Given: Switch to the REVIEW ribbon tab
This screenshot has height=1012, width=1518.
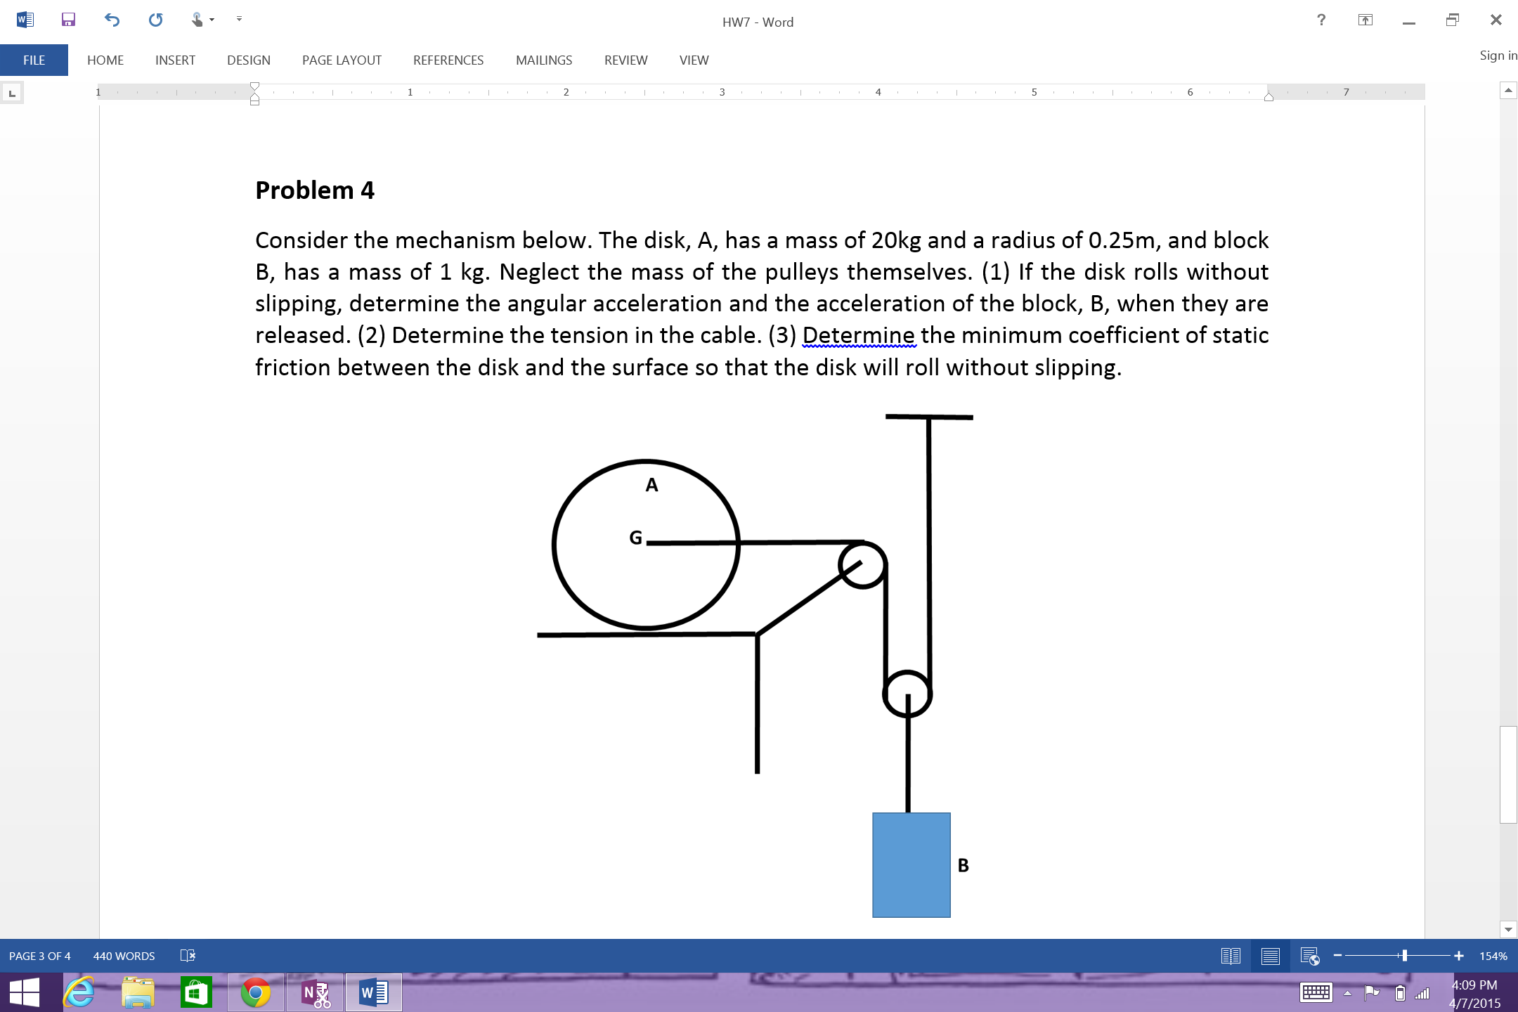Looking at the screenshot, I should (625, 60).
